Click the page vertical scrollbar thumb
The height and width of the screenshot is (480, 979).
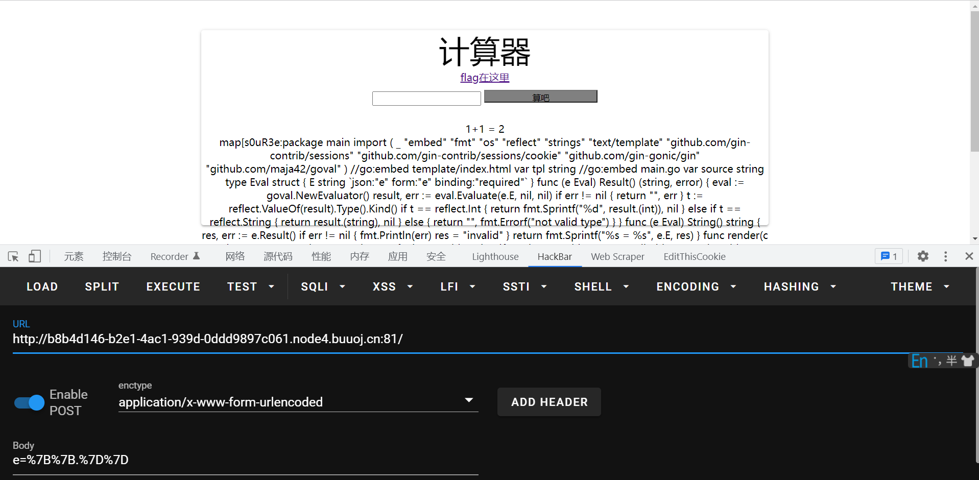coord(974,82)
